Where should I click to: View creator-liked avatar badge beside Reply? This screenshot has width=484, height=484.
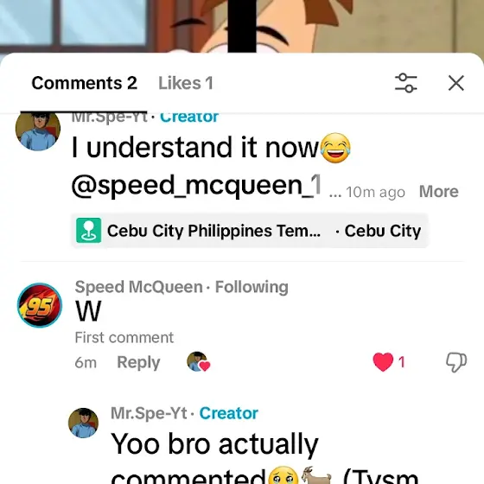198,361
